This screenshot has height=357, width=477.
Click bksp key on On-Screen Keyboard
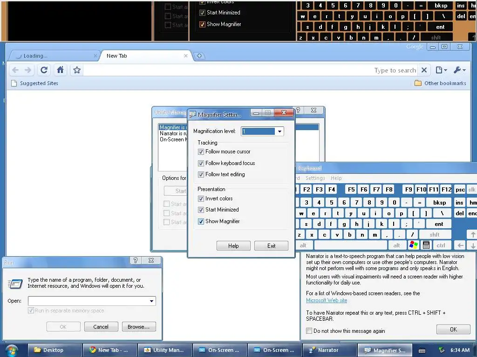pos(439,203)
